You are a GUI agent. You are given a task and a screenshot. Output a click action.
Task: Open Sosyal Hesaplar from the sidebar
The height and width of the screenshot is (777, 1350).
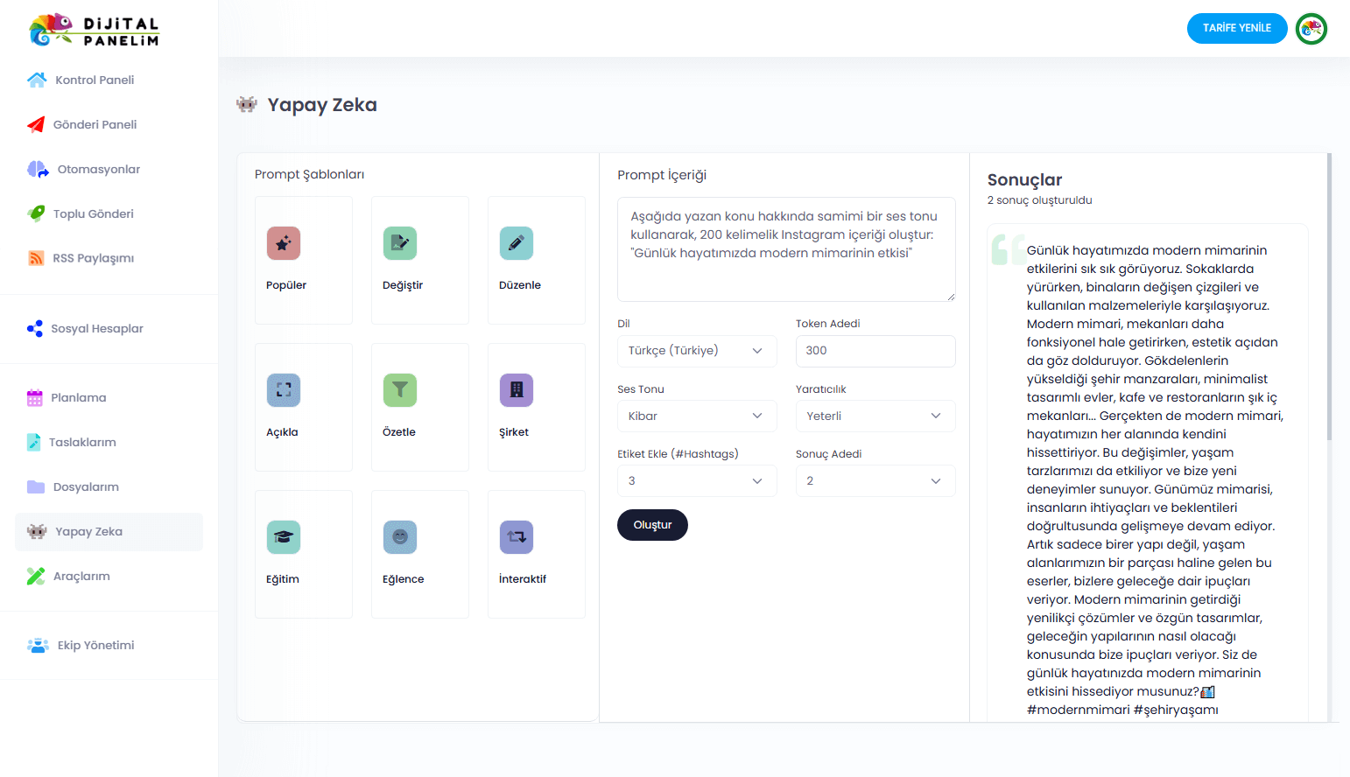96,329
